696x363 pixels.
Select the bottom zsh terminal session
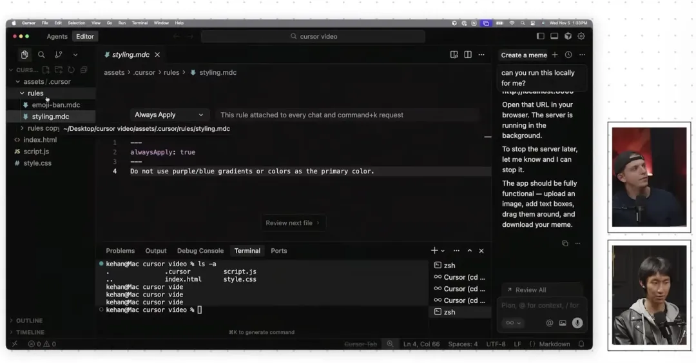click(459, 312)
